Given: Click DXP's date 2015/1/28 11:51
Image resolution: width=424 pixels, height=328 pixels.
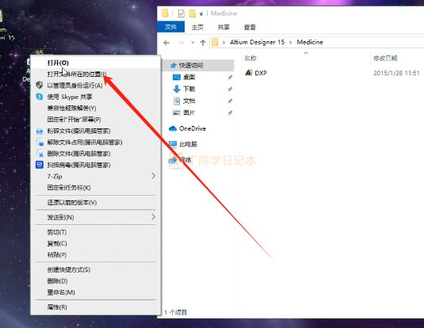Looking at the screenshot, I should [396, 73].
